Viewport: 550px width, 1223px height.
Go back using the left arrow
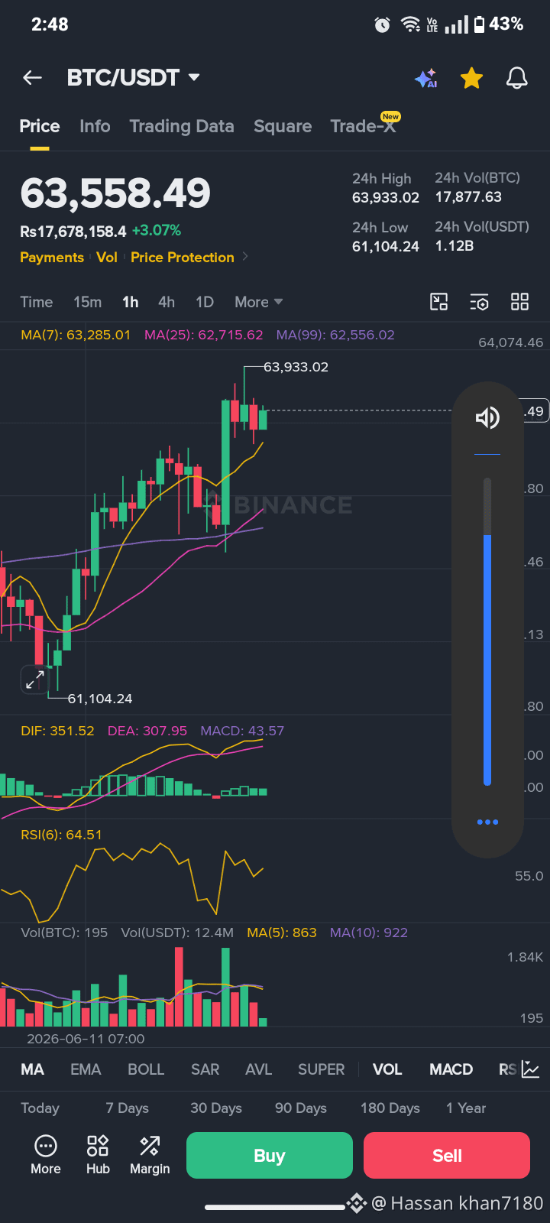tap(32, 77)
